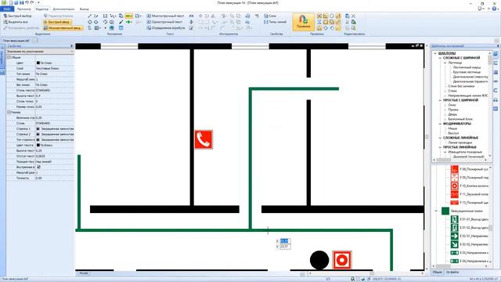Select Круговая лестница tree item
Image resolution: width=501 pixels, height=282 pixels.
click(467, 72)
